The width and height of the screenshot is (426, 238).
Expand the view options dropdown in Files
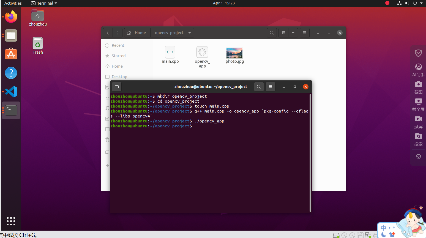point(293,33)
